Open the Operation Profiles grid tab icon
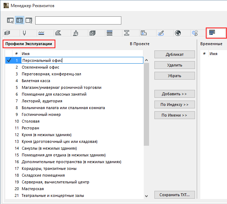 (212, 33)
